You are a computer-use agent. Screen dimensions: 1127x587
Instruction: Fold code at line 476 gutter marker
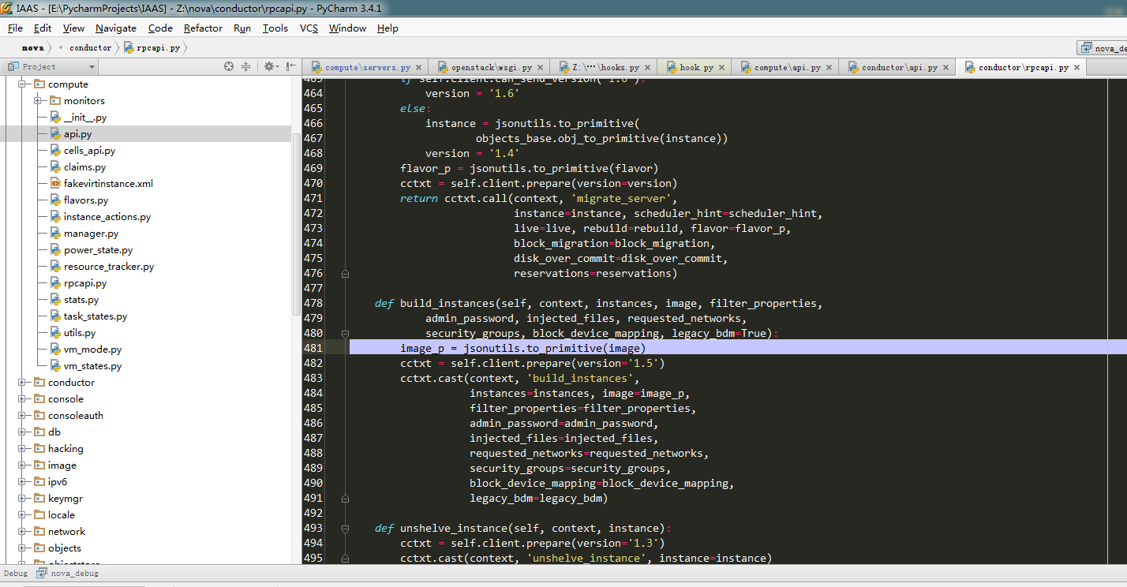(x=345, y=274)
